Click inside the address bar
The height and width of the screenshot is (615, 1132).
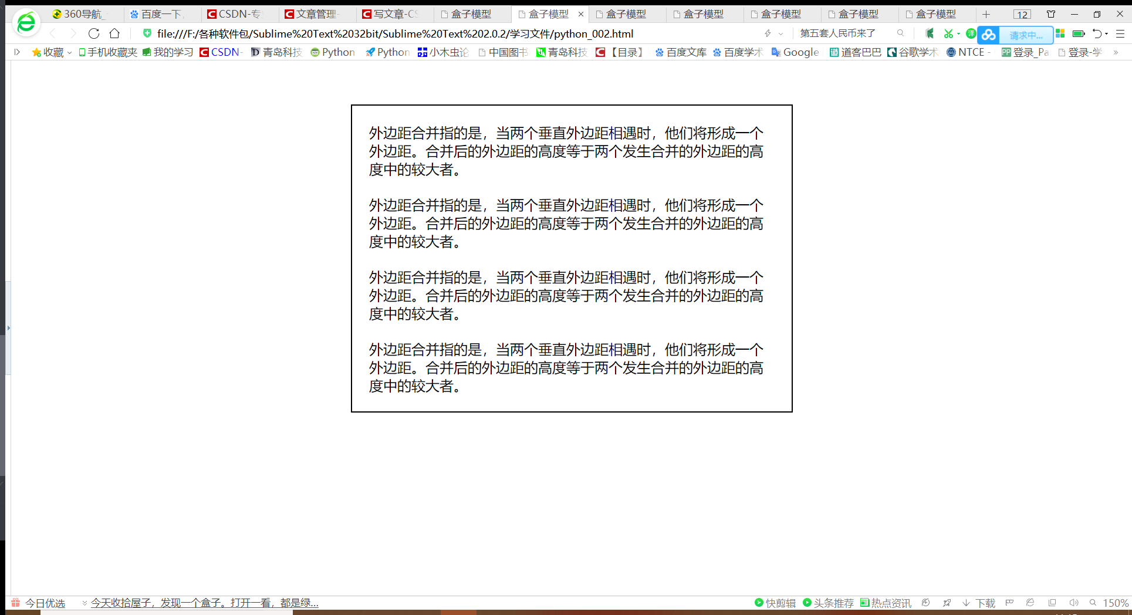tap(411, 33)
